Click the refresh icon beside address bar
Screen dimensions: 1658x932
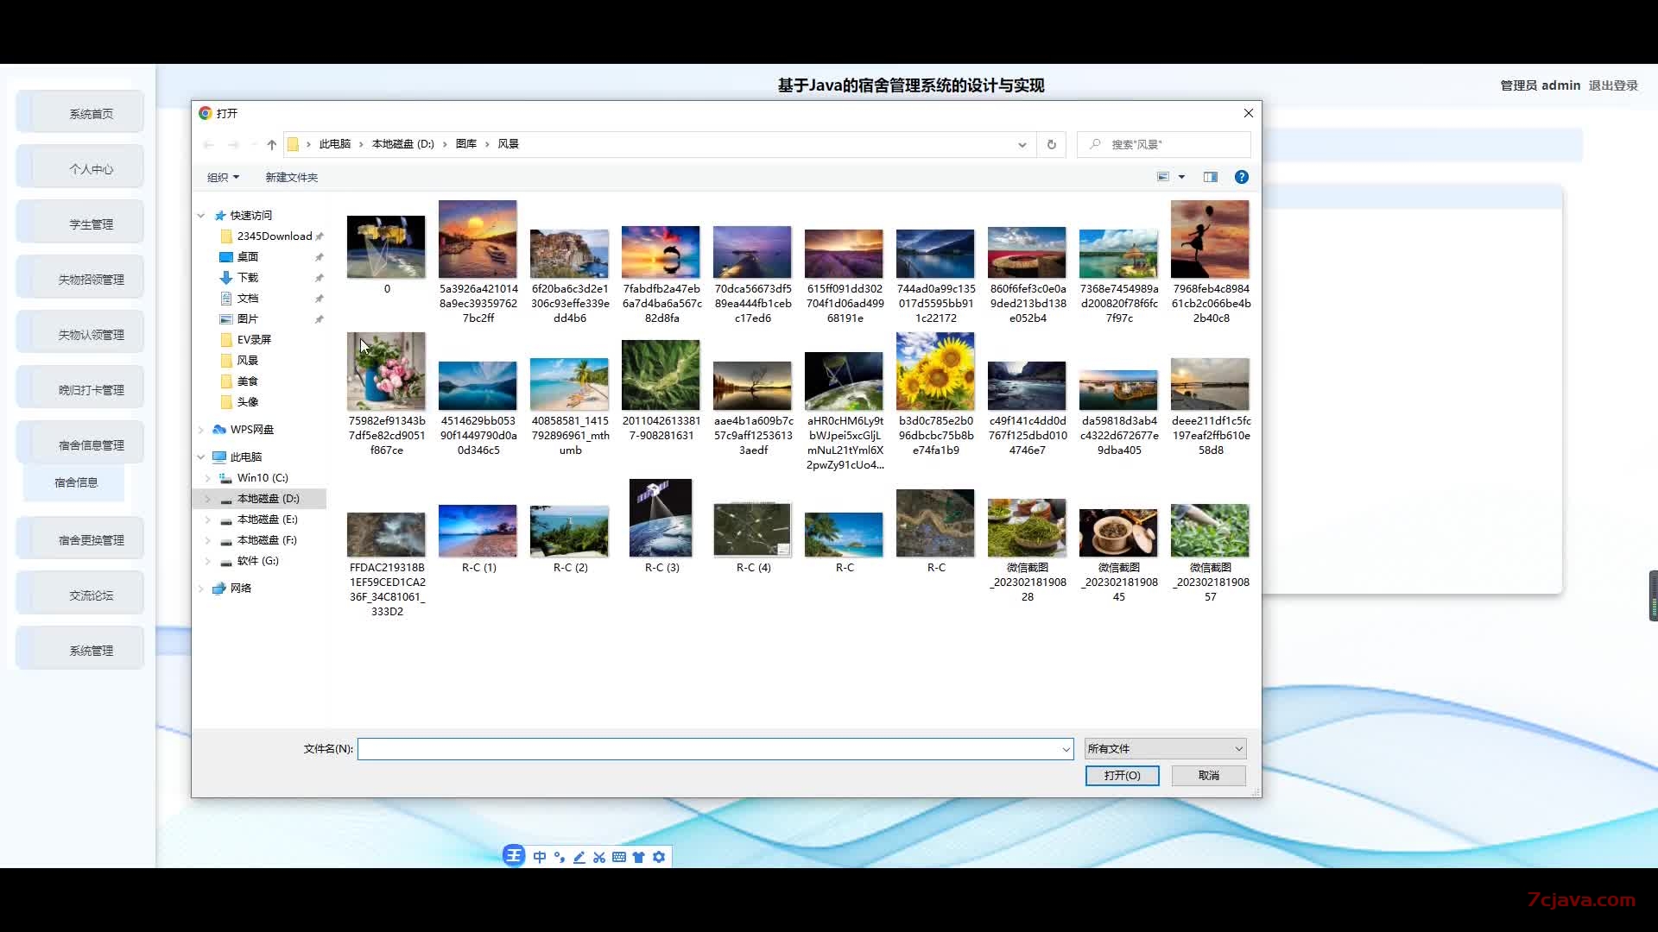click(1051, 144)
